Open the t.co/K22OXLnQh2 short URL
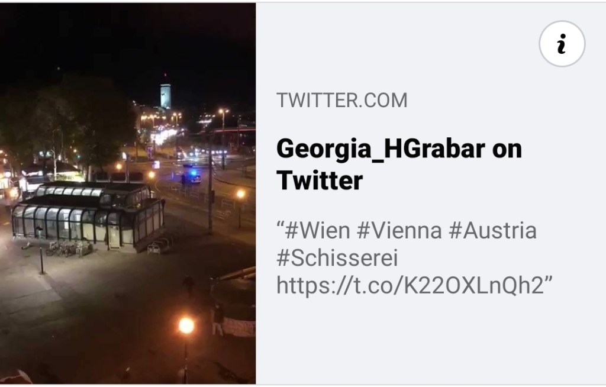 (411, 285)
